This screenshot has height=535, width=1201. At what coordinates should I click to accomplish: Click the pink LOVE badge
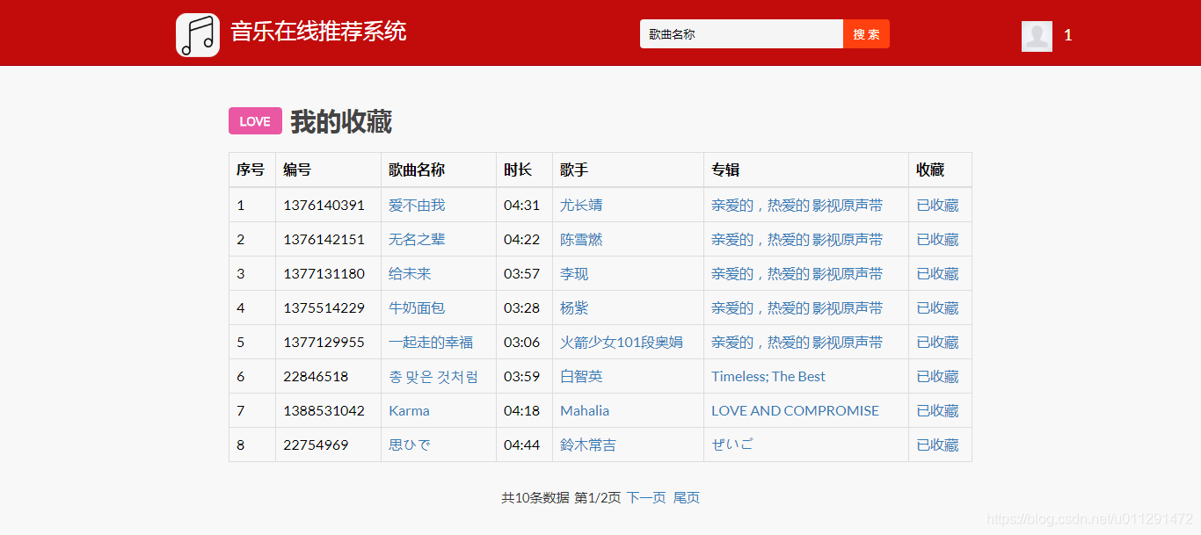255,121
